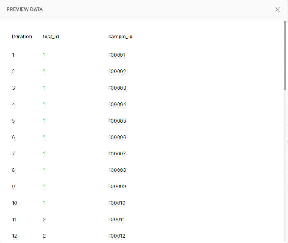Select sample_id value 100004
This screenshot has width=288, height=243.
click(x=117, y=104)
